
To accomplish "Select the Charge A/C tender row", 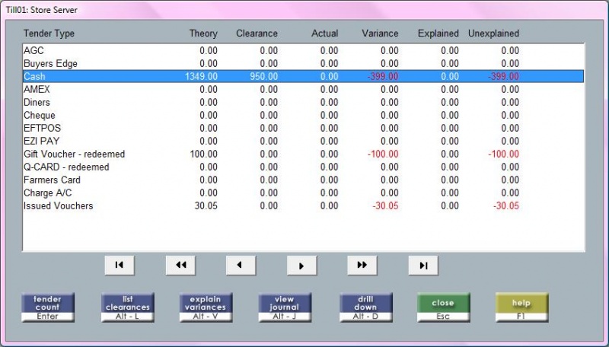I will pyautogui.click(x=303, y=193).
